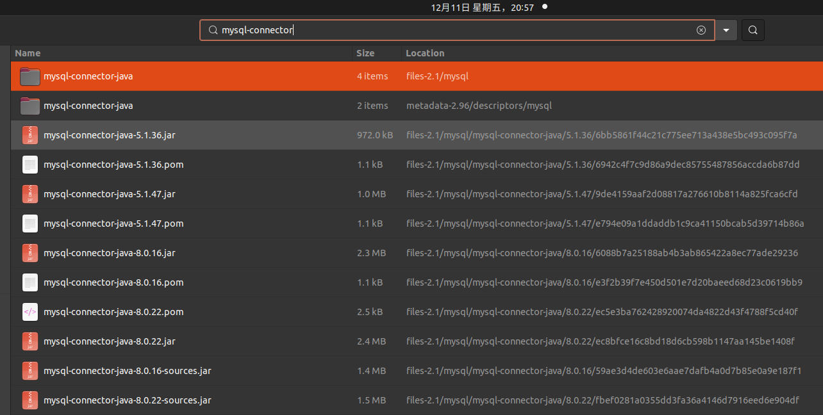Image resolution: width=823 pixels, height=415 pixels.
Task: Open the clock and date in the top bar
Action: coord(483,7)
